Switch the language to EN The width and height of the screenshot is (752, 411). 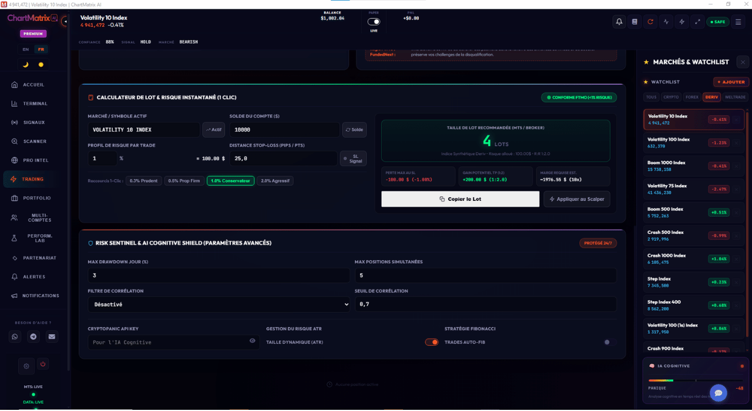(x=26, y=49)
